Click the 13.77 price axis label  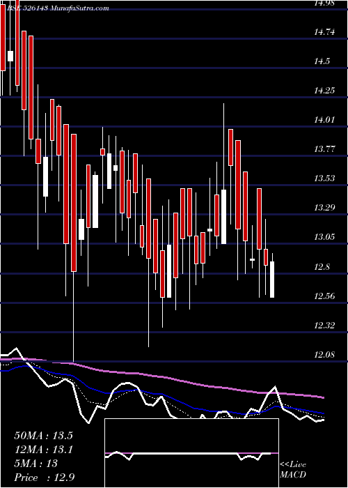point(325,149)
